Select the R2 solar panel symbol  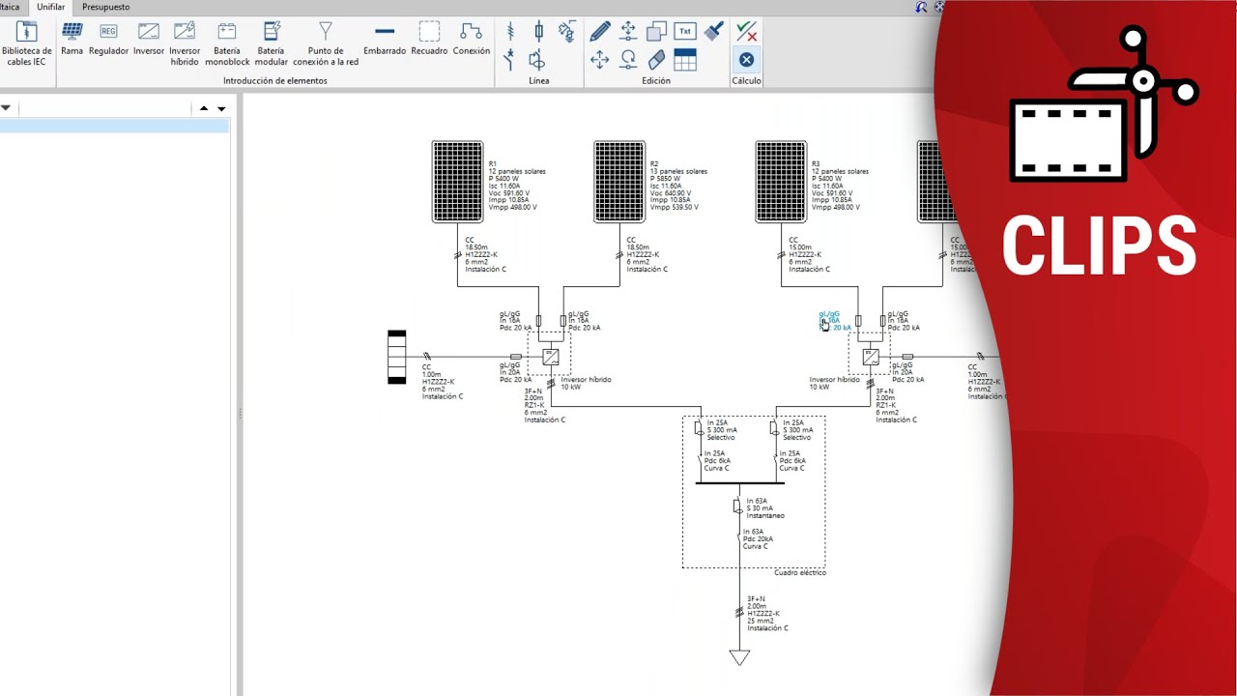[x=619, y=182]
